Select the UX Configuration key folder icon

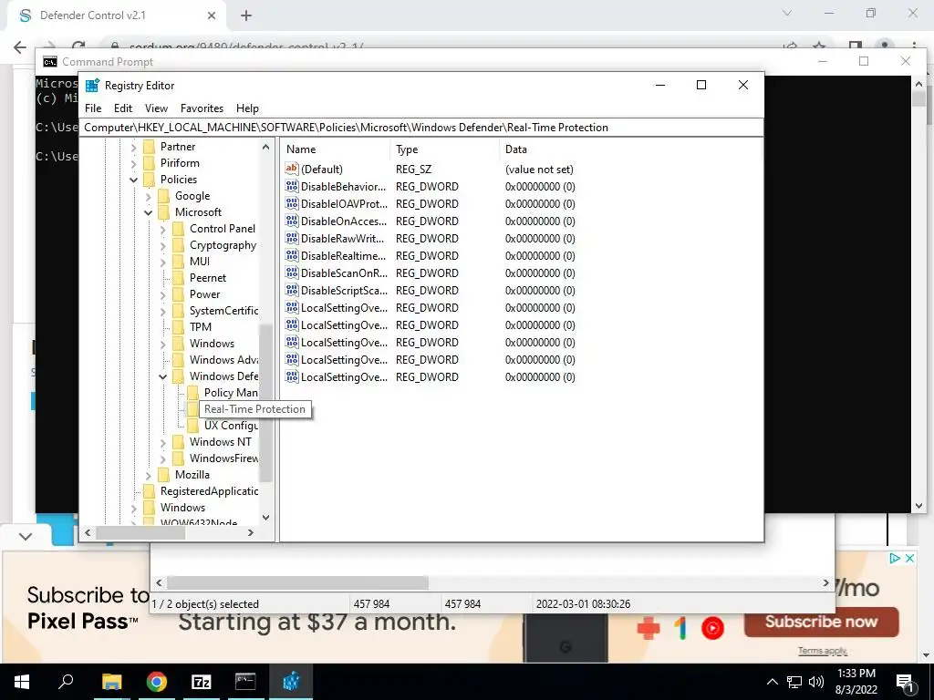coord(192,426)
